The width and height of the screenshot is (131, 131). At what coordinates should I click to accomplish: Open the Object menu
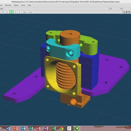pos(16,5)
